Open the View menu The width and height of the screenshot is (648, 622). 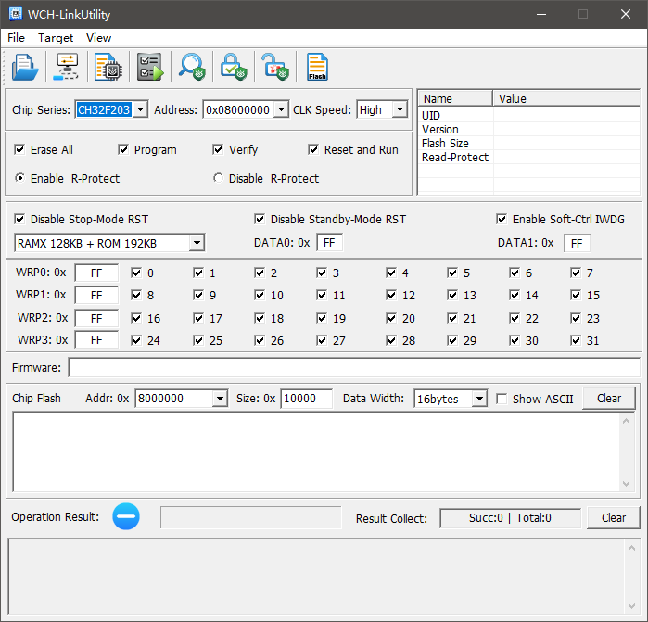coord(98,38)
